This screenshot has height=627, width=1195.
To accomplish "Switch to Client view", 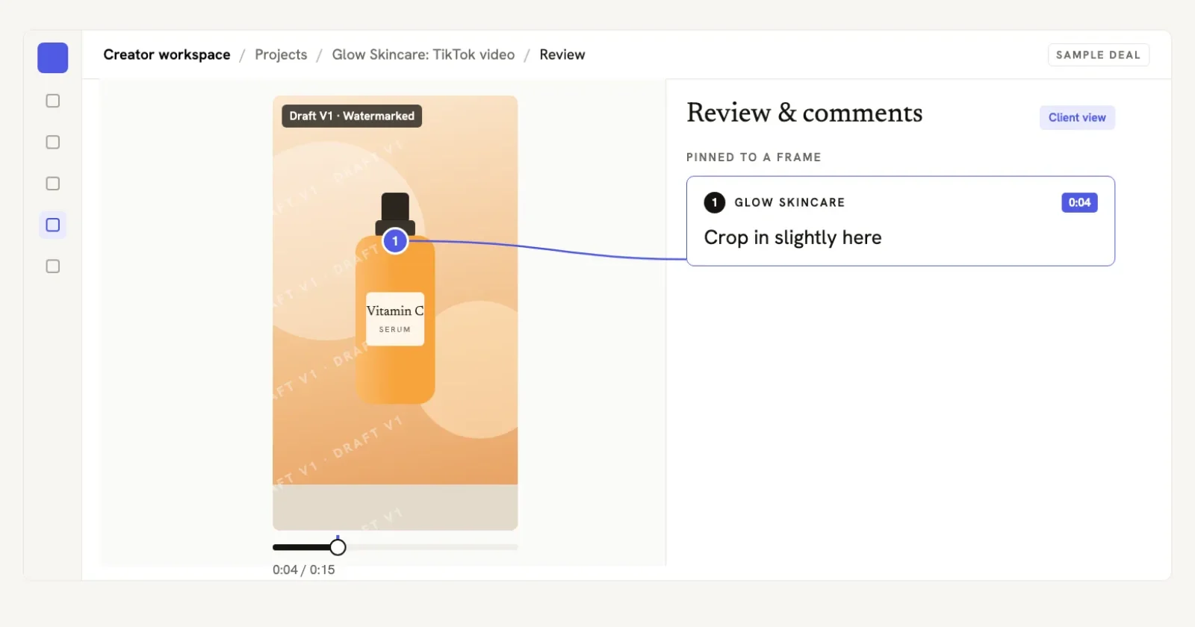I will coord(1077,117).
